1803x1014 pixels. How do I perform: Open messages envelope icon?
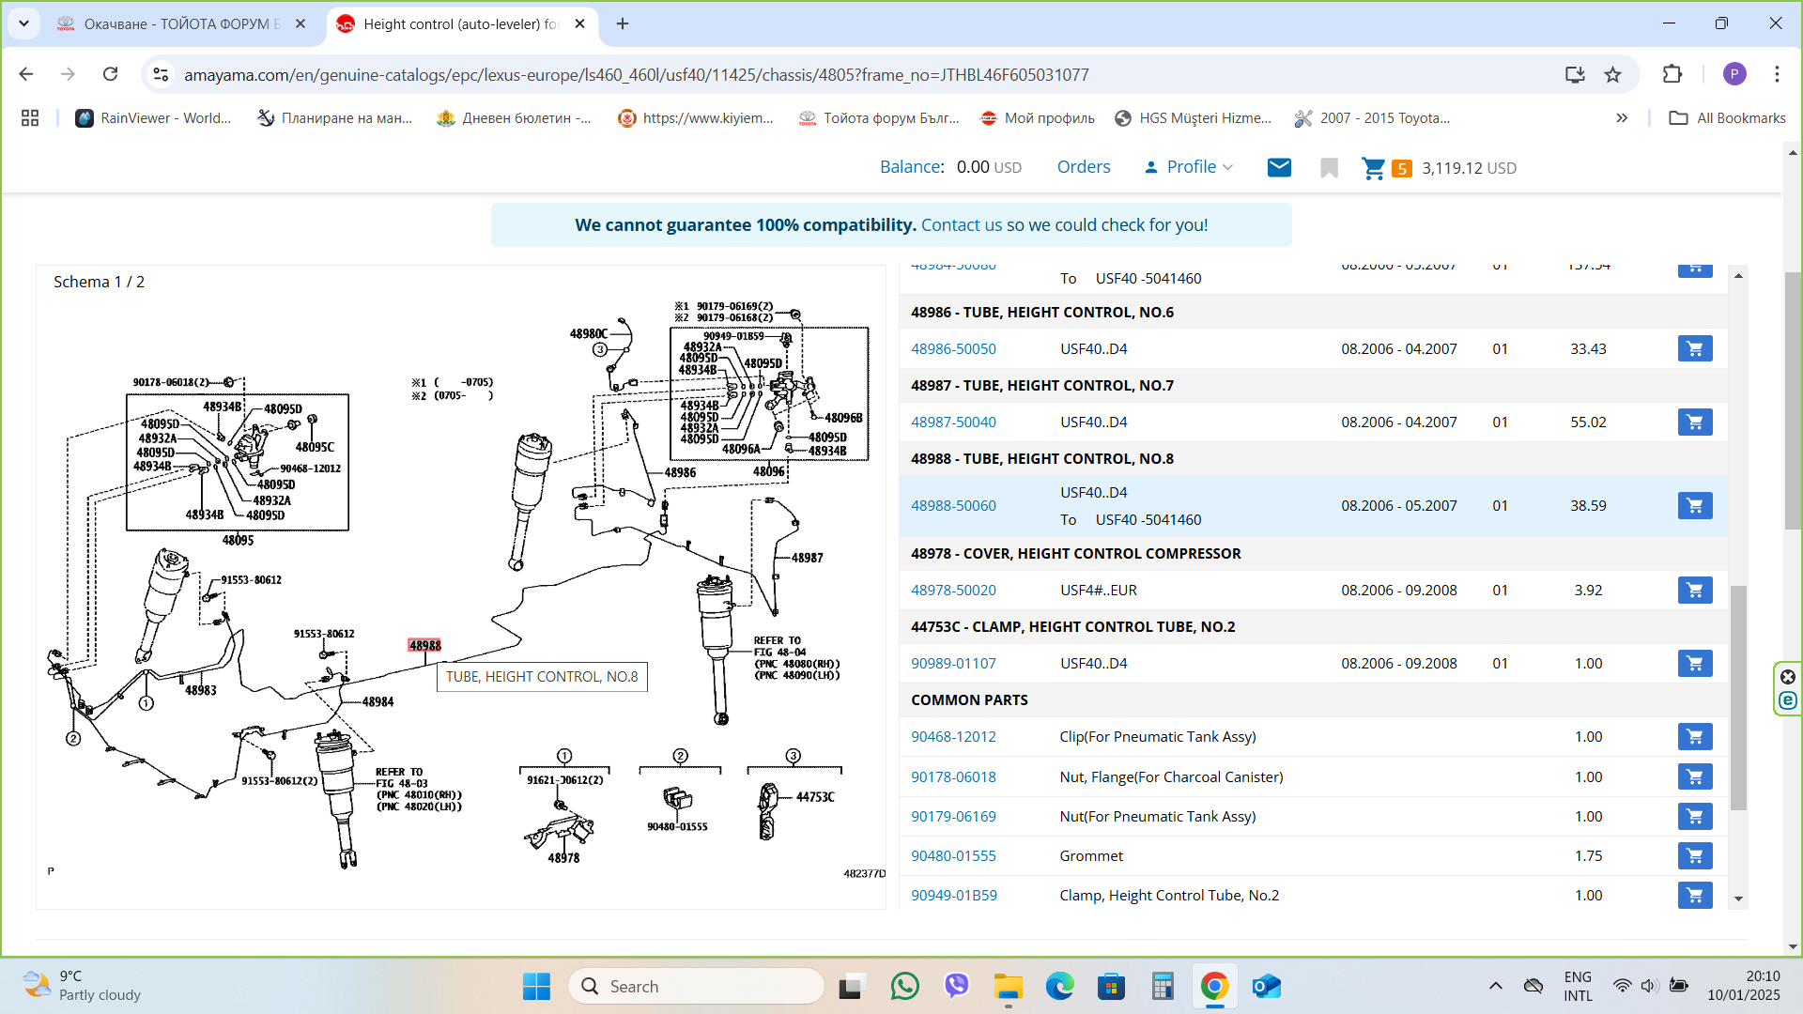(x=1279, y=168)
